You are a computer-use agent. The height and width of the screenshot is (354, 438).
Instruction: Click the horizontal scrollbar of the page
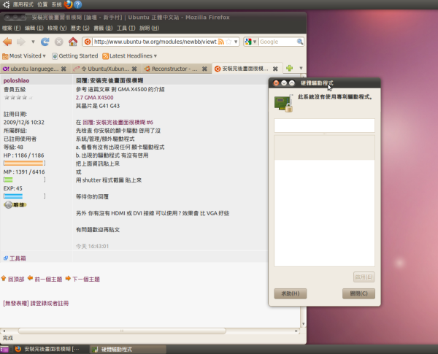122,331
